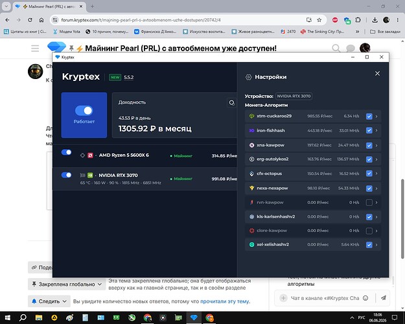This screenshot has height=324, width=405.
Task: Click the nexa-nexapow coin icon
Action: pyautogui.click(x=251, y=188)
